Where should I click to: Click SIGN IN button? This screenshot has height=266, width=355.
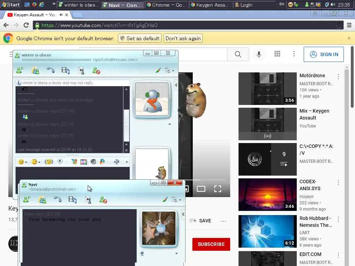pyautogui.click(x=324, y=54)
